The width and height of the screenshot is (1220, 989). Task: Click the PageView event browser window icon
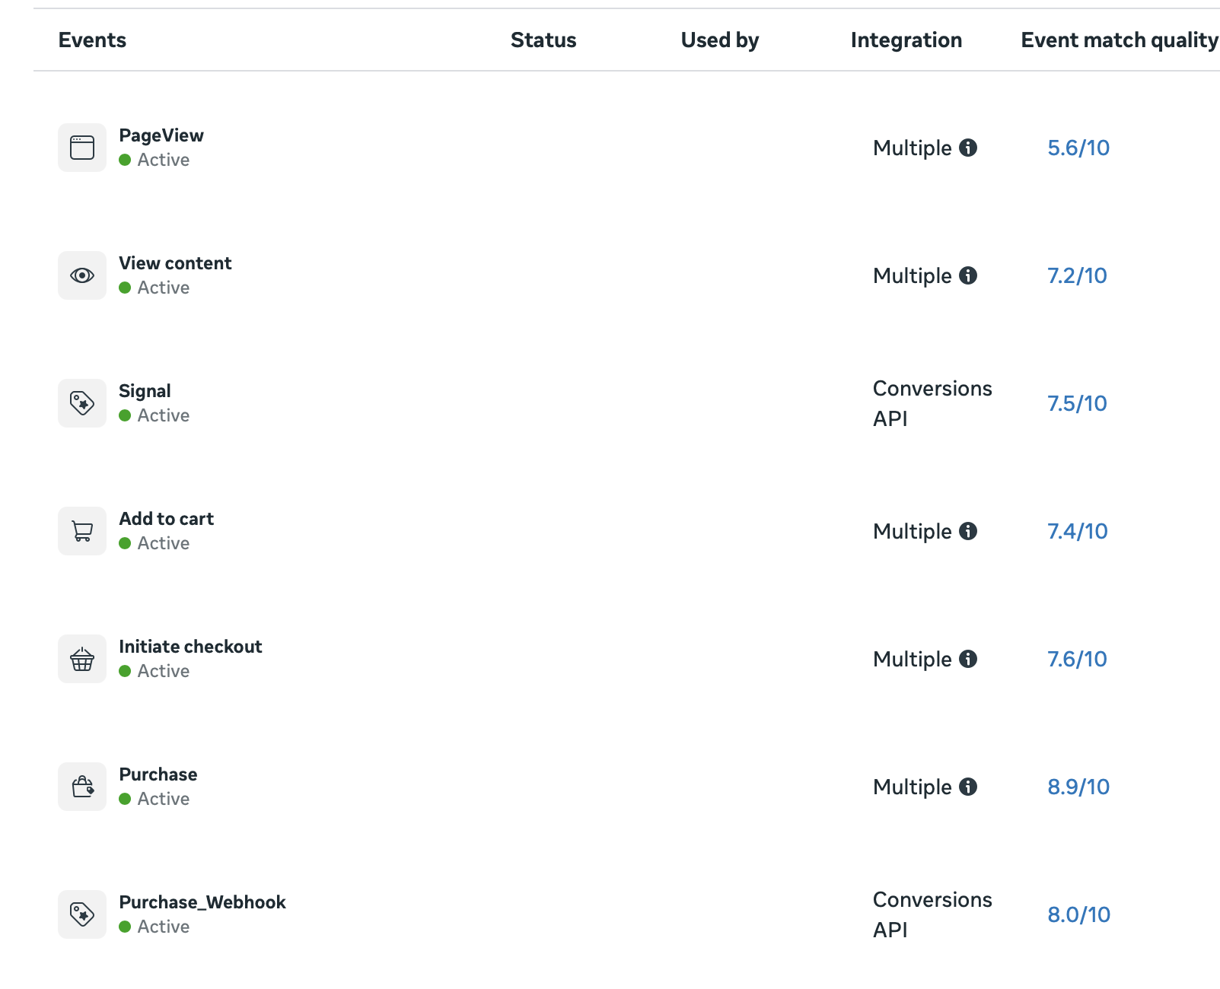click(x=82, y=148)
